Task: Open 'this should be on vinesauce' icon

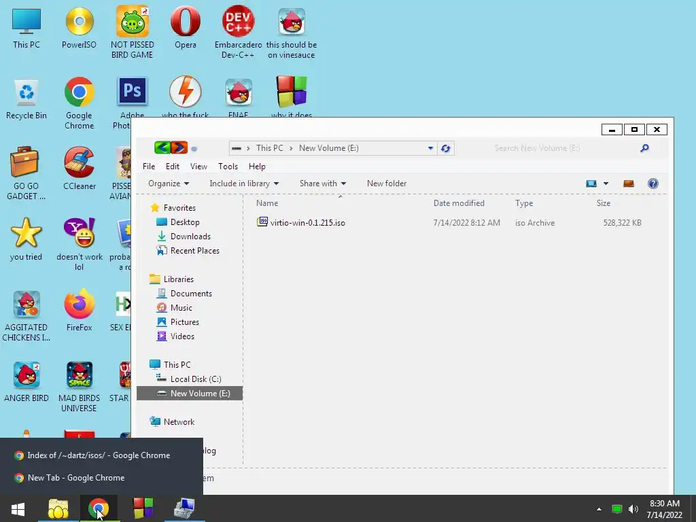Action: point(292,32)
